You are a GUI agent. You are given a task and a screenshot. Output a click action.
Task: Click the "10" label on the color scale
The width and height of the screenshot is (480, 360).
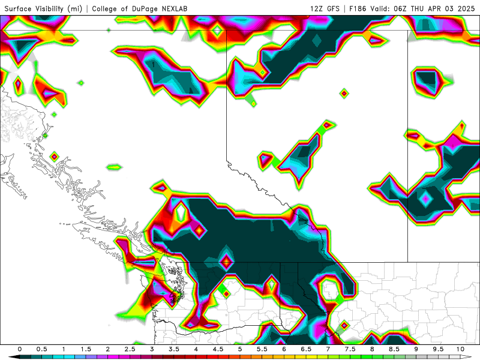pos(460,349)
